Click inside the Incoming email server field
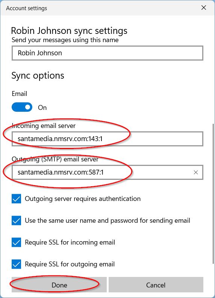 pos(107,139)
